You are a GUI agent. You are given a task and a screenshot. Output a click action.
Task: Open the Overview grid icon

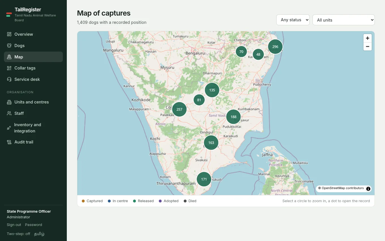(x=9, y=34)
